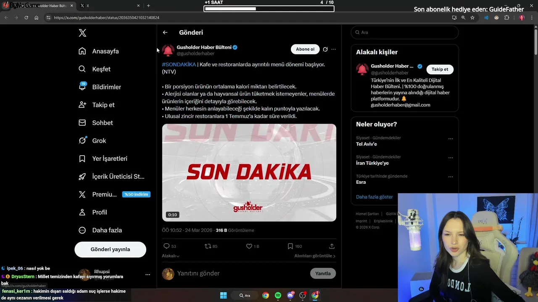Screen dimensions: 538x302
Task: Click the browser address bar URL
Action: [107, 18]
